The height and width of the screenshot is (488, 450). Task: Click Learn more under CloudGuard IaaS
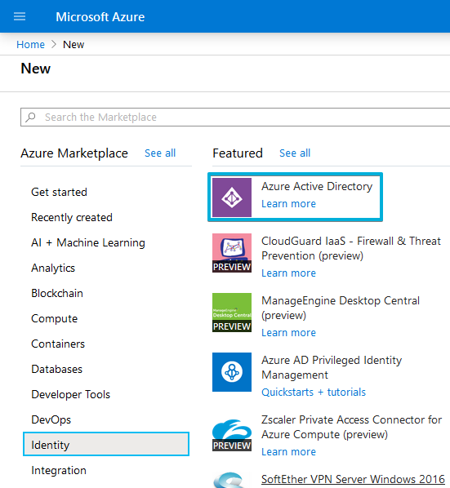coord(288,273)
